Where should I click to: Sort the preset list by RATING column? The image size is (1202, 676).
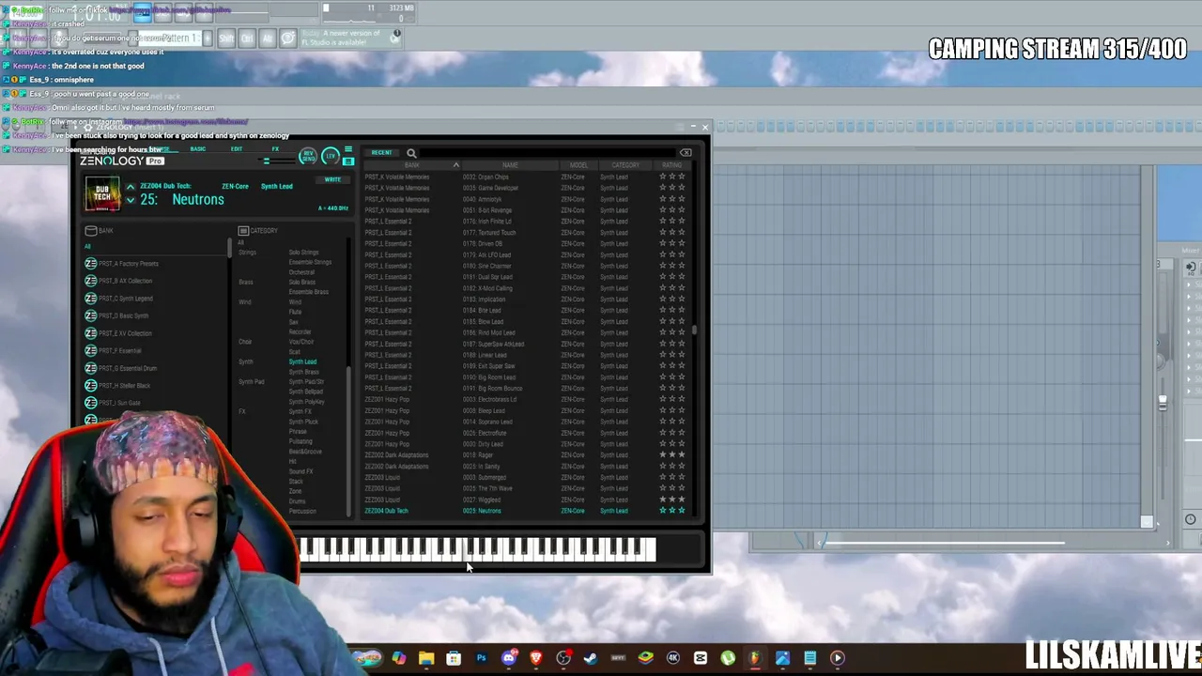[x=671, y=165]
